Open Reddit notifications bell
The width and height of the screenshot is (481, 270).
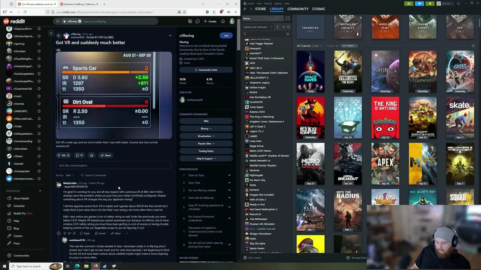(x=223, y=21)
